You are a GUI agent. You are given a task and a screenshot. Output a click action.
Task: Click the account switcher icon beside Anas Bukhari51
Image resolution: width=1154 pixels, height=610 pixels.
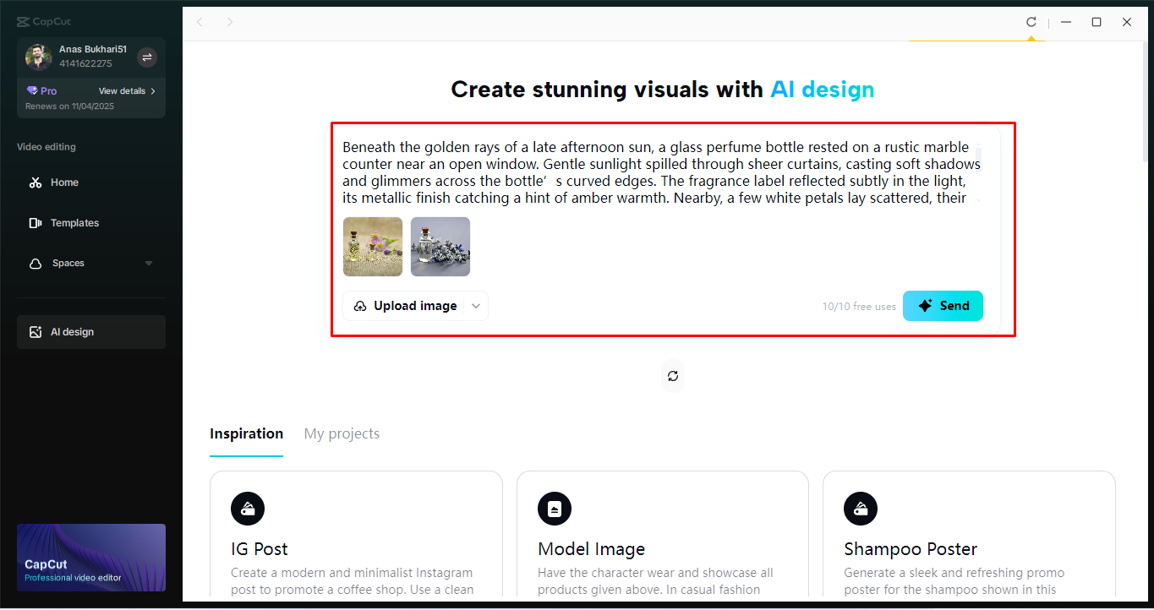(x=145, y=57)
